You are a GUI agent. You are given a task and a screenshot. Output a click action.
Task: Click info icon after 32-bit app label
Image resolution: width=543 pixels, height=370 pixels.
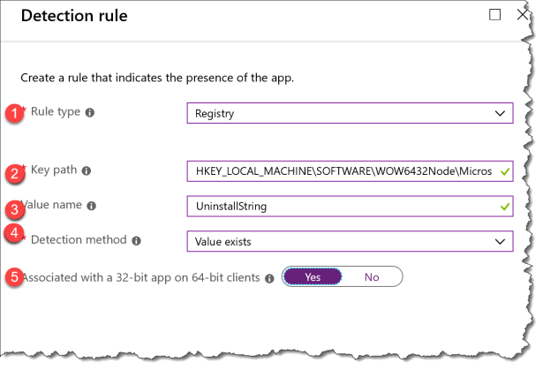[268, 277]
